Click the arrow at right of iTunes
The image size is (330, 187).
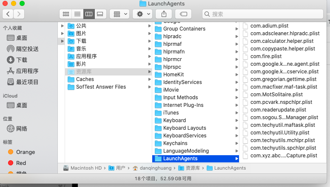point(237,113)
